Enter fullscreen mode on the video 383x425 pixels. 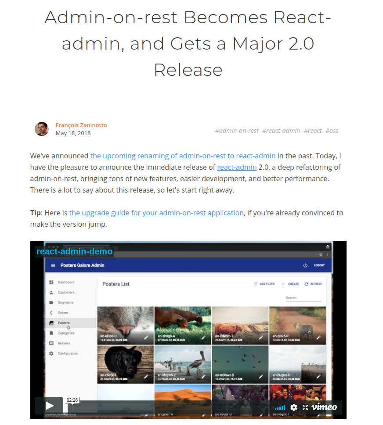tap(305, 407)
